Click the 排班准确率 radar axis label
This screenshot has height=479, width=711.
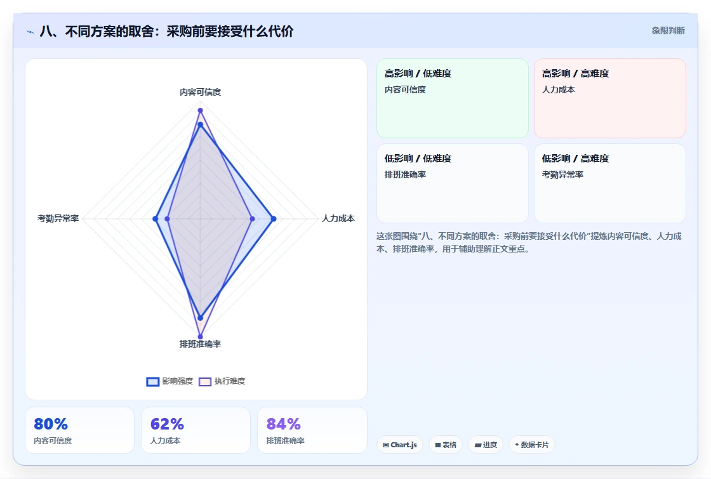click(200, 344)
